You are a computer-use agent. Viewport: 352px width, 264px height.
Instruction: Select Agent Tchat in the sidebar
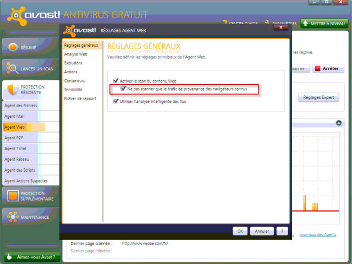point(31,148)
